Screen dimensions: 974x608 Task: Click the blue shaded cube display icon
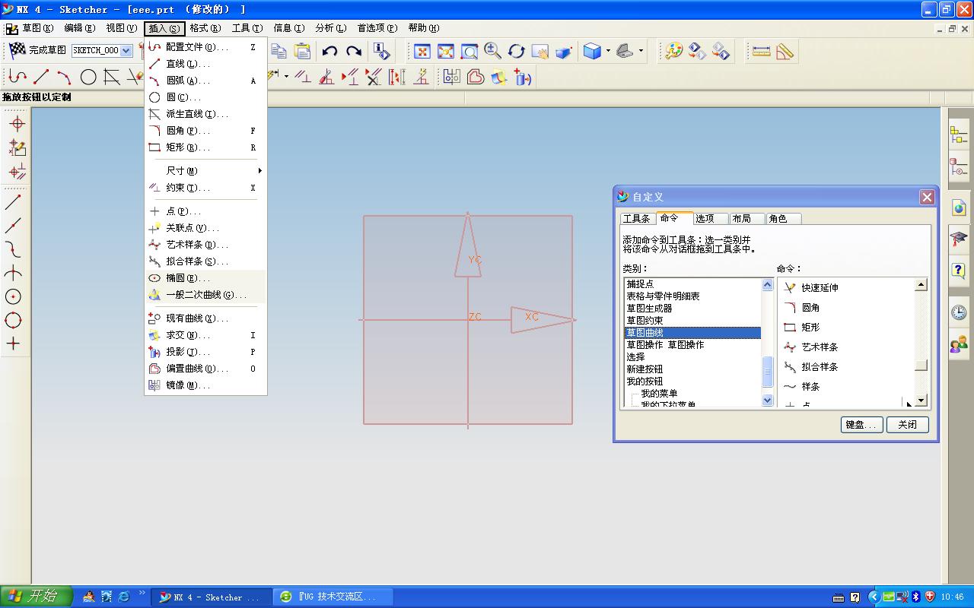592,51
